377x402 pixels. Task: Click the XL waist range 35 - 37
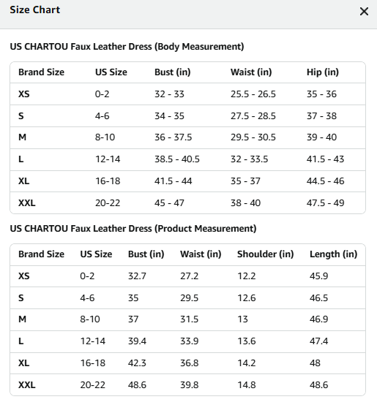pos(245,181)
